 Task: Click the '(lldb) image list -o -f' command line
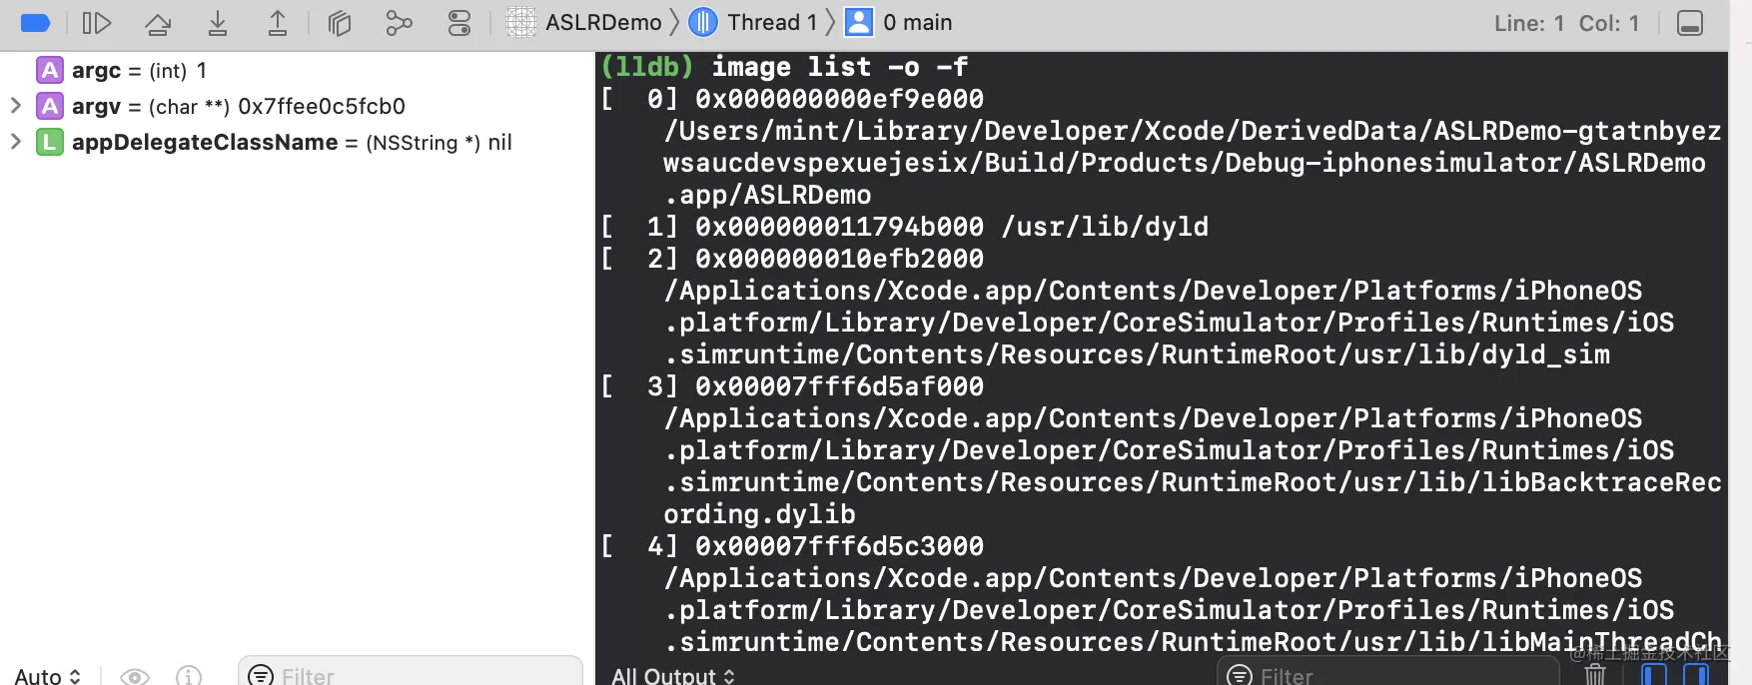click(x=784, y=67)
